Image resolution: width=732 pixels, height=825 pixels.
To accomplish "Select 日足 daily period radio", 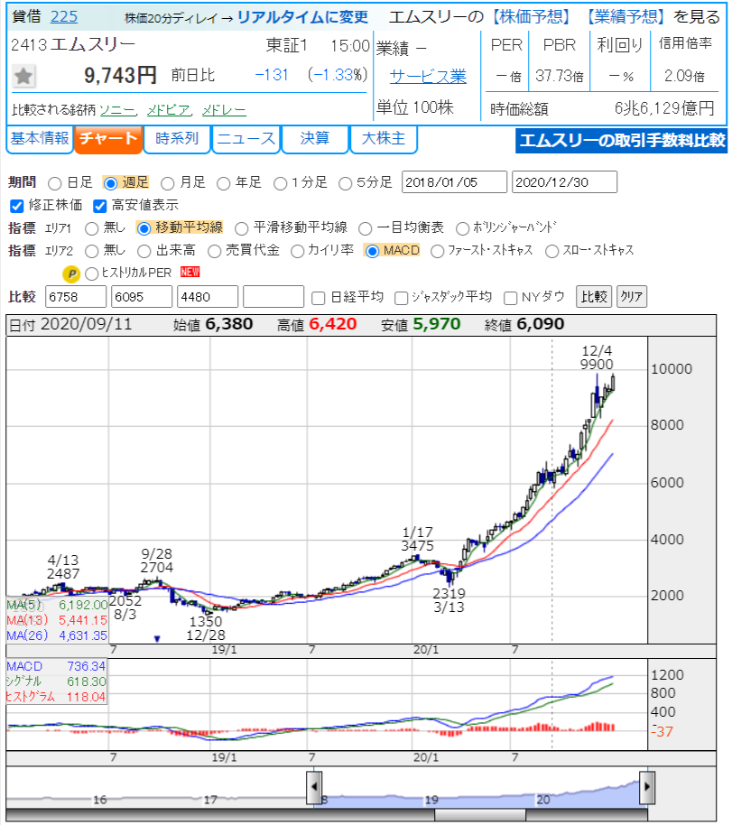I will tap(55, 183).
